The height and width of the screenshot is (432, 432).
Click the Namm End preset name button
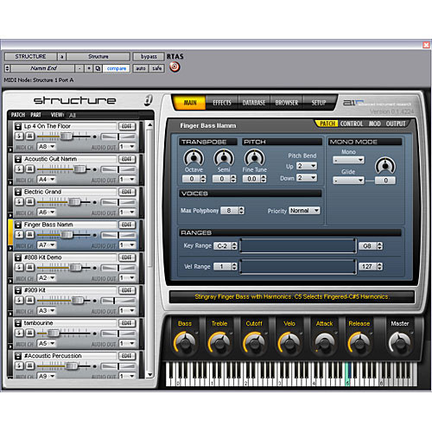(43, 68)
